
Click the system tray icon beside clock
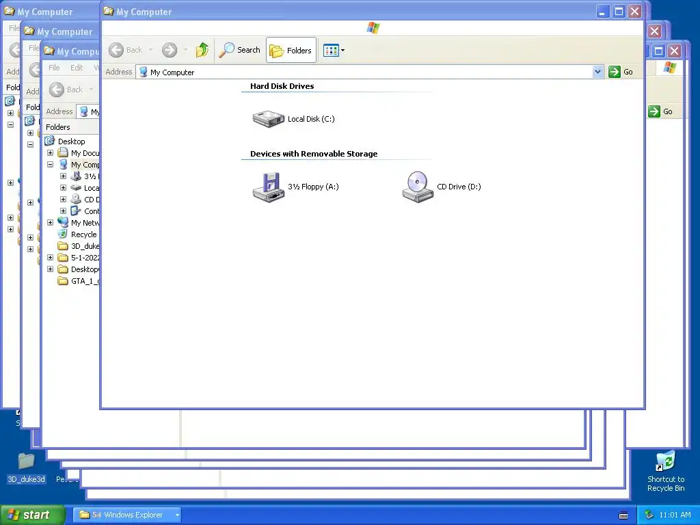tap(649, 515)
